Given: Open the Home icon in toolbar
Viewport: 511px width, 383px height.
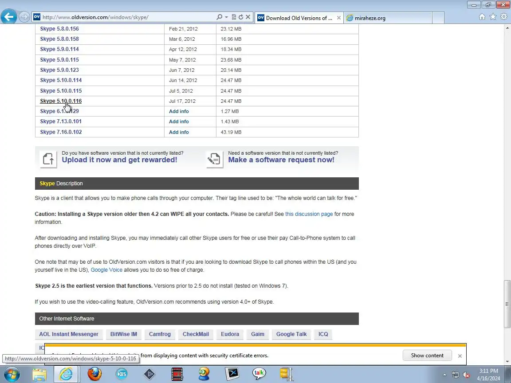Looking at the screenshot, I should pos(482,17).
